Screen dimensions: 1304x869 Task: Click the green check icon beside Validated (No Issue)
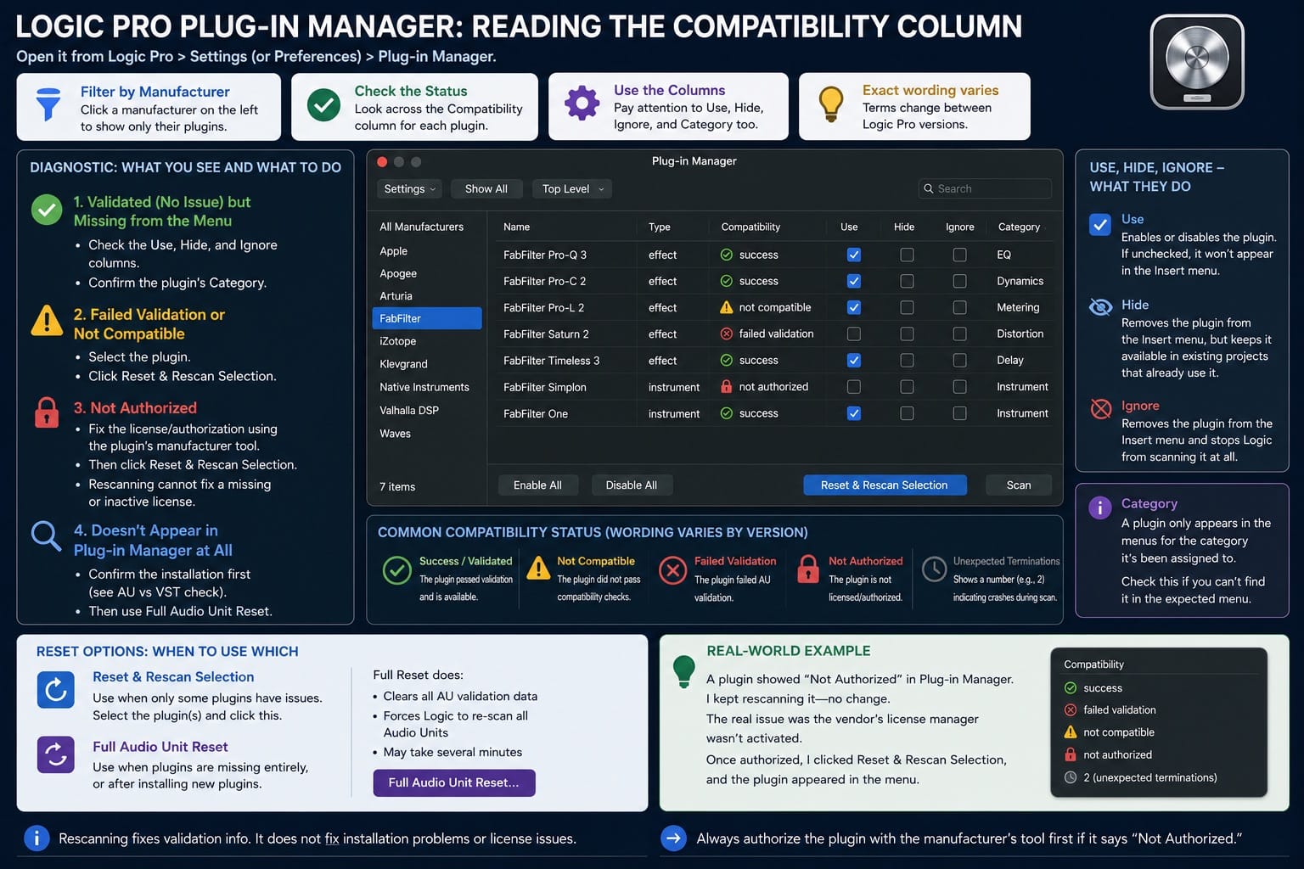coord(47,209)
